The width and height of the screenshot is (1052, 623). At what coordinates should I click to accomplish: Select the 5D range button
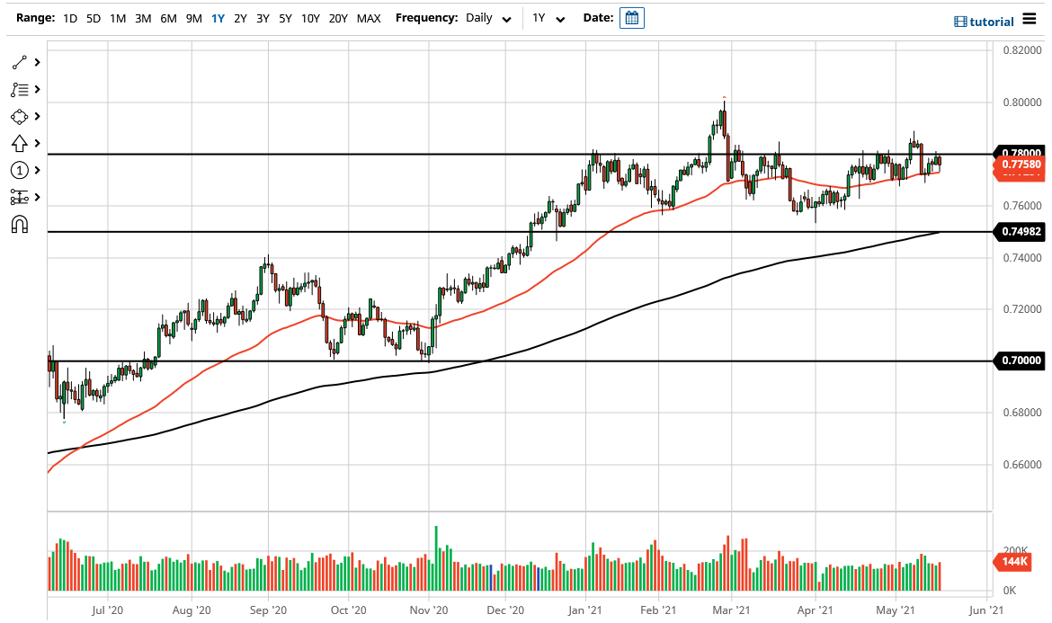click(93, 18)
